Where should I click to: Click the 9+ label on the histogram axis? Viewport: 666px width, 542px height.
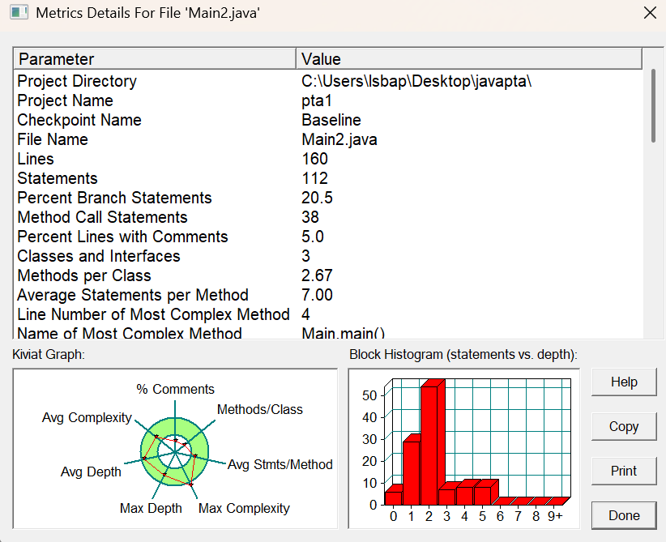[555, 517]
